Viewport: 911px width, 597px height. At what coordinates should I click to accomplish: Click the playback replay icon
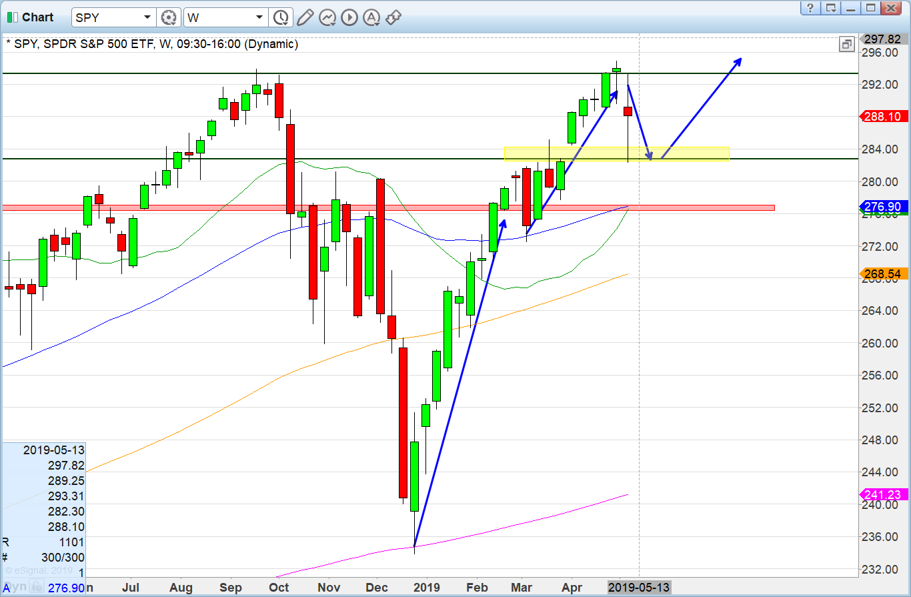coord(349,17)
